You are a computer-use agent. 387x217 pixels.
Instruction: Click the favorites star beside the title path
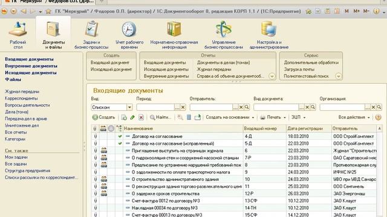[x=48, y=11]
